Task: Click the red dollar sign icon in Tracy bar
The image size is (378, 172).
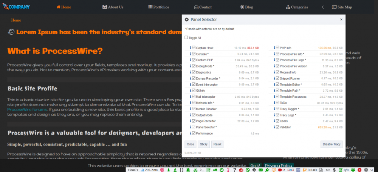Action: click(x=334, y=170)
